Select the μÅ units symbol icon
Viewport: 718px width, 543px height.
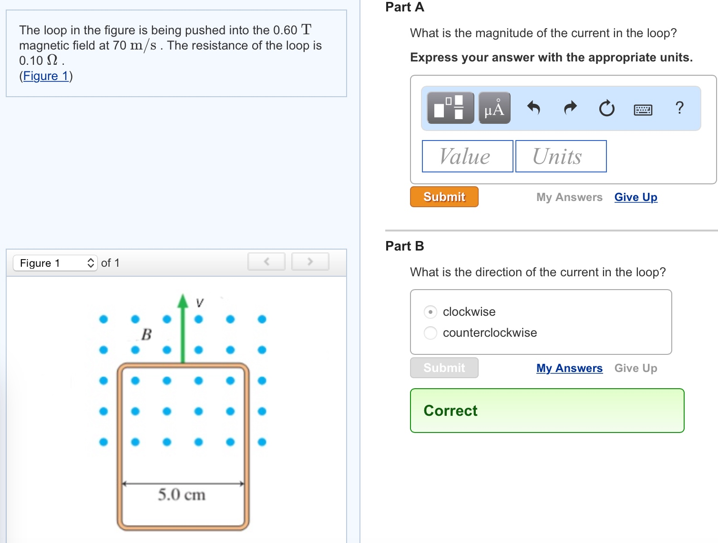493,108
